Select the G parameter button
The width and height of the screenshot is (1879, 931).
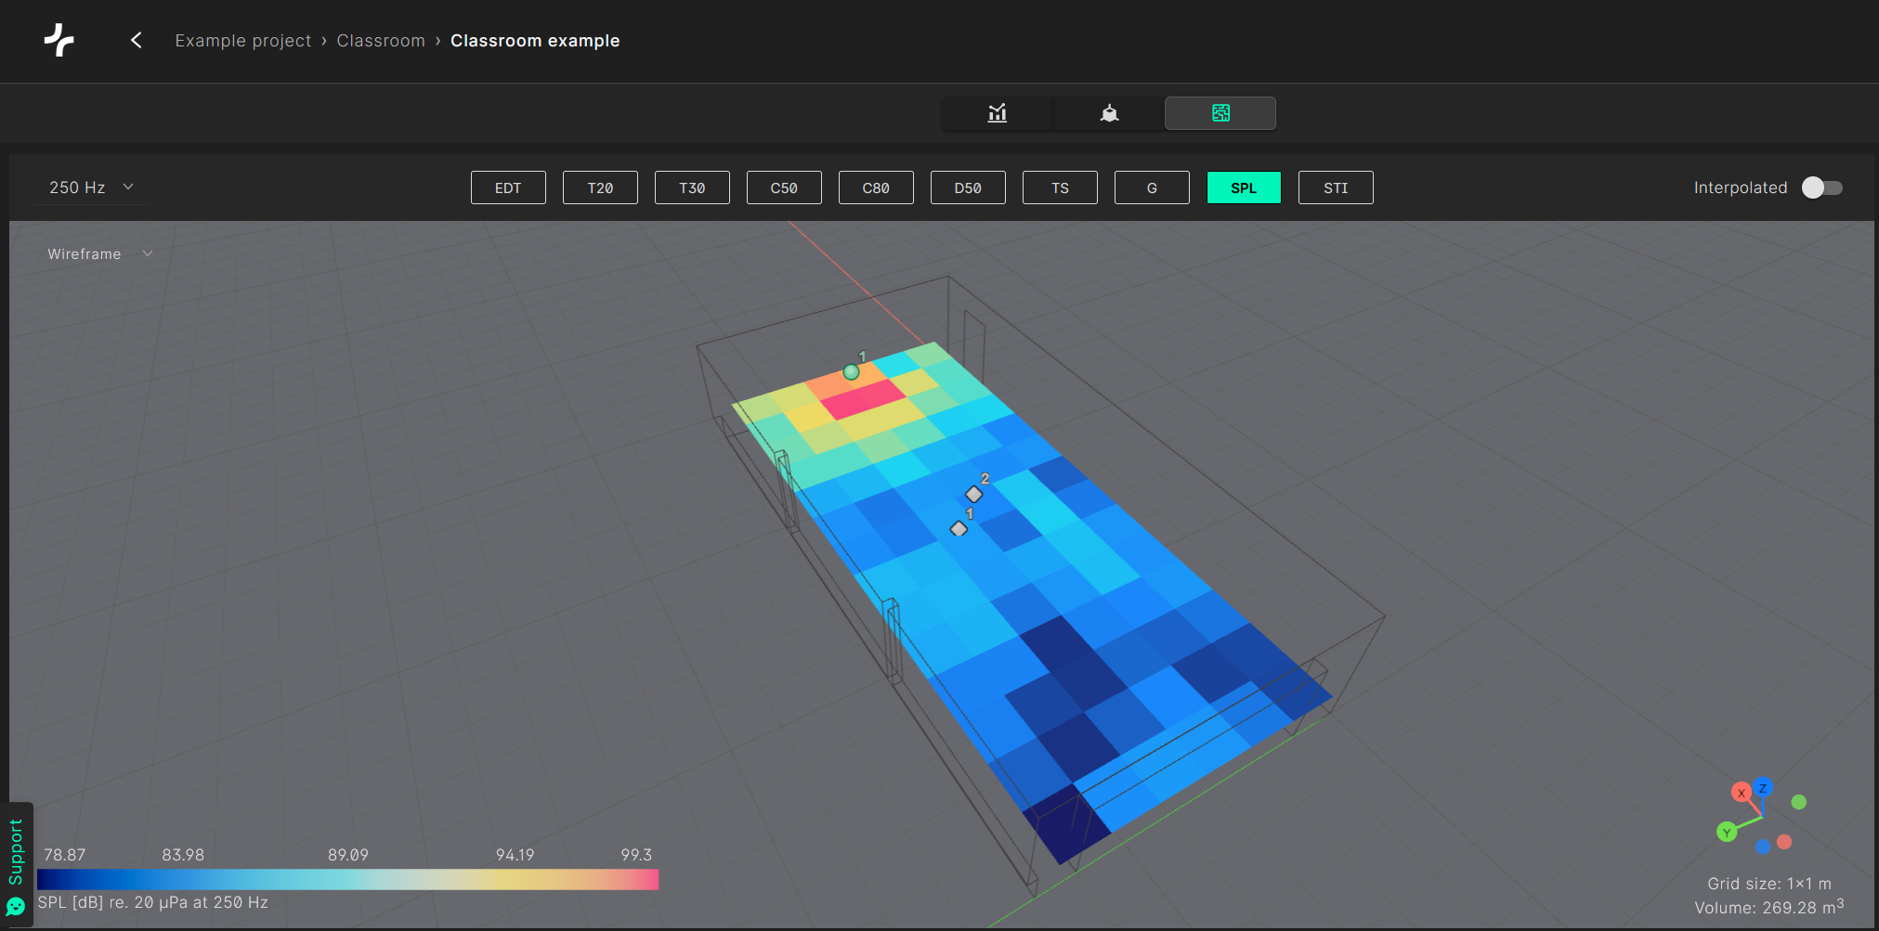[1152, 187]
